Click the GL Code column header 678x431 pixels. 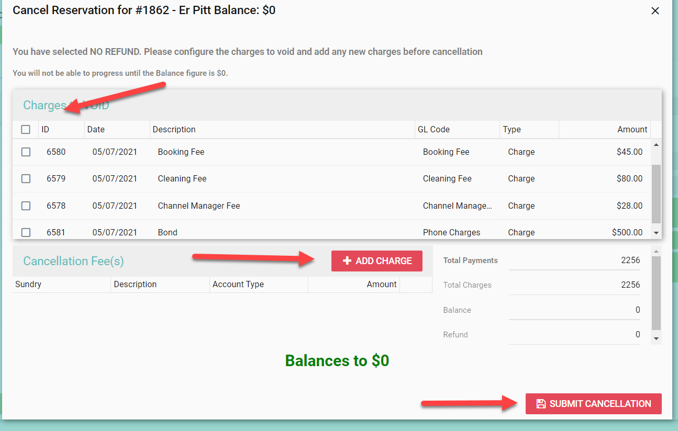coord(434,129)
